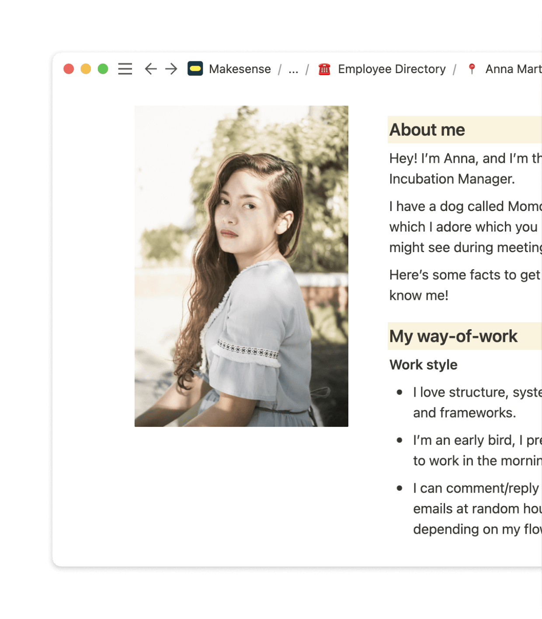
Task: Expand the collapsed '...' breadcrumb path
Action: [x=293, y=69]
